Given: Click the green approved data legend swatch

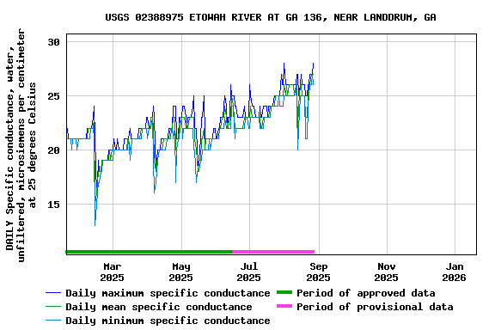Looking at the screenshot, I should [x=284, y=293].
